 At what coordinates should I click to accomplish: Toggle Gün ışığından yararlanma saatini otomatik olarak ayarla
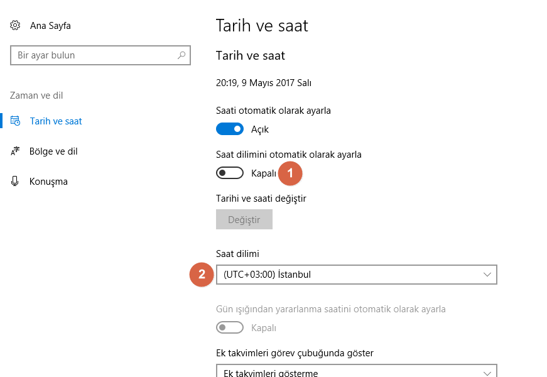tap(230, 327)
